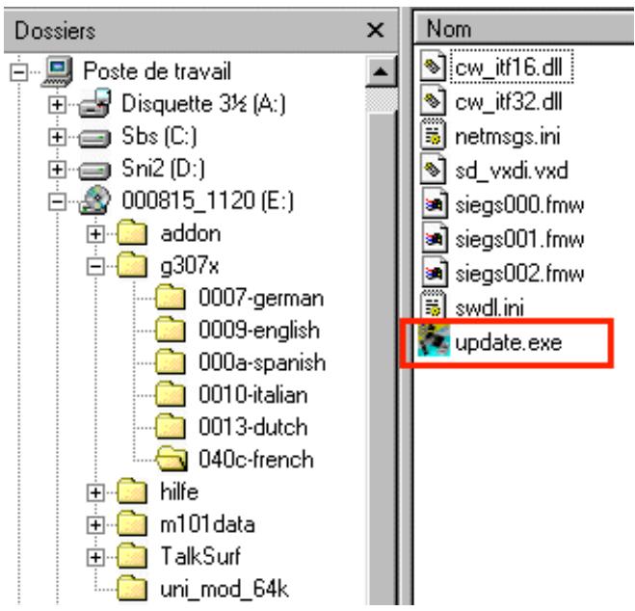The width and height of the screenshot is (635, 611).
Task: Select the sd_vxdi.vxd file name
Action: click(x=511, y=171)
